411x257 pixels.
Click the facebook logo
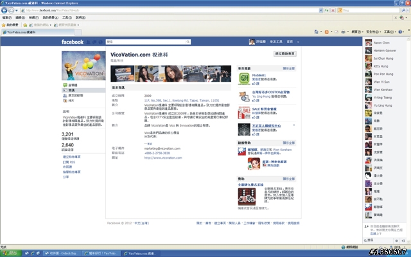[x=73, y=42]
